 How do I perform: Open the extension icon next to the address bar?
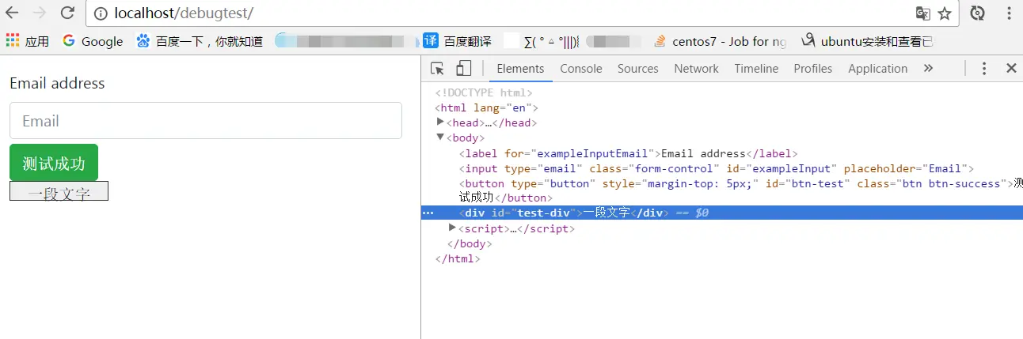(978, 13)
